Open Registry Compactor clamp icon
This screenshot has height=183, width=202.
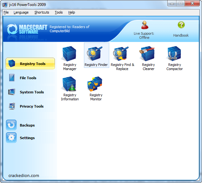click(174, 54)
